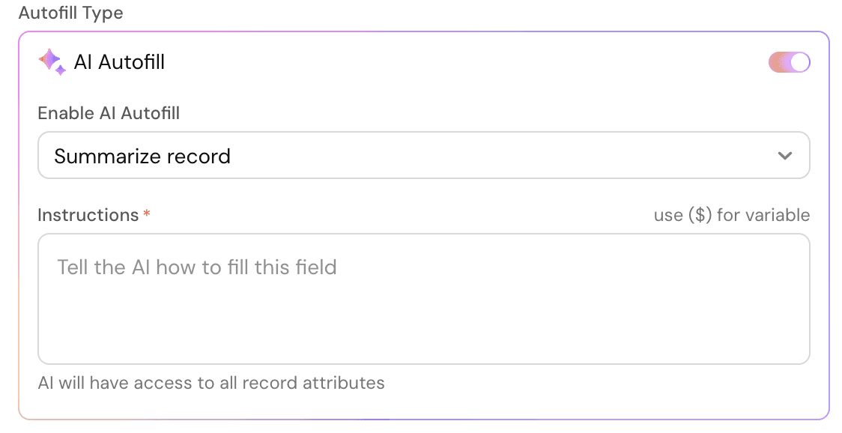
Task: Click the colored track of the AI Autofill switch
Action: [x=778, y=62]
